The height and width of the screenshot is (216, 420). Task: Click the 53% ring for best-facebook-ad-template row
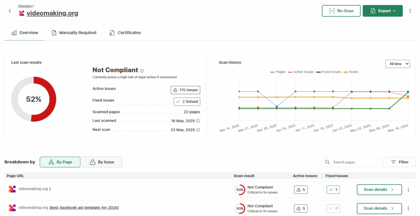point(240,209)
